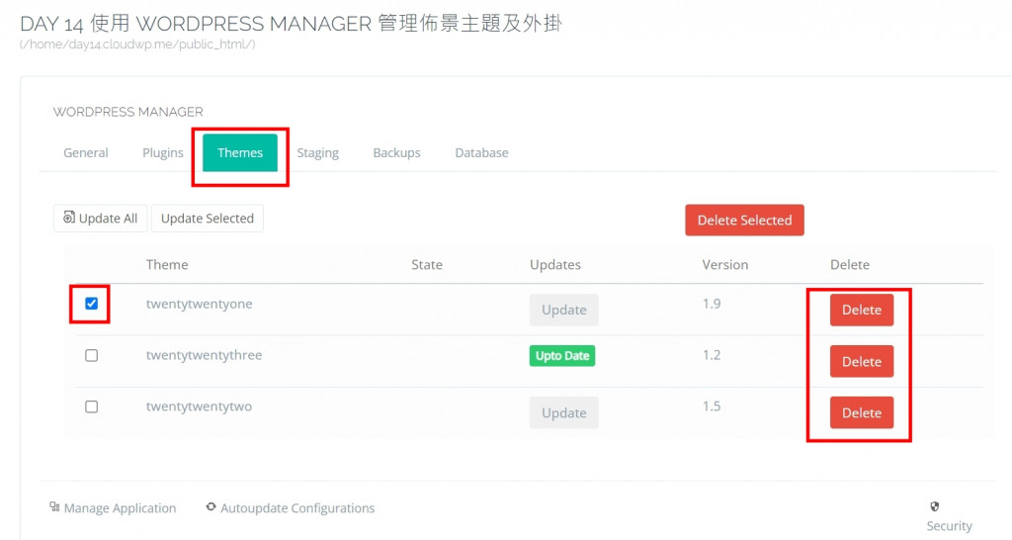Delete the twentytwentytwo theme
Viewport: 1012px width, 540px height.
pos(862,412)
